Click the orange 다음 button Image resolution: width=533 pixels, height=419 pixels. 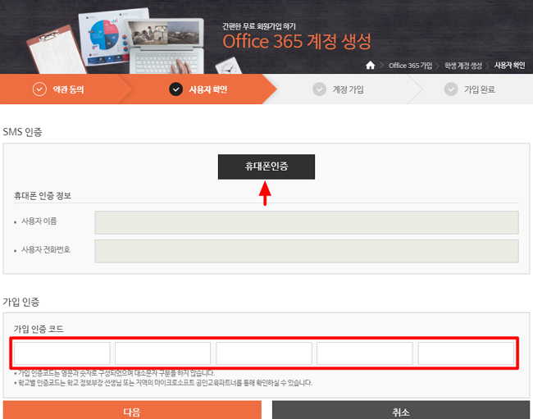[x=132, y=410]
